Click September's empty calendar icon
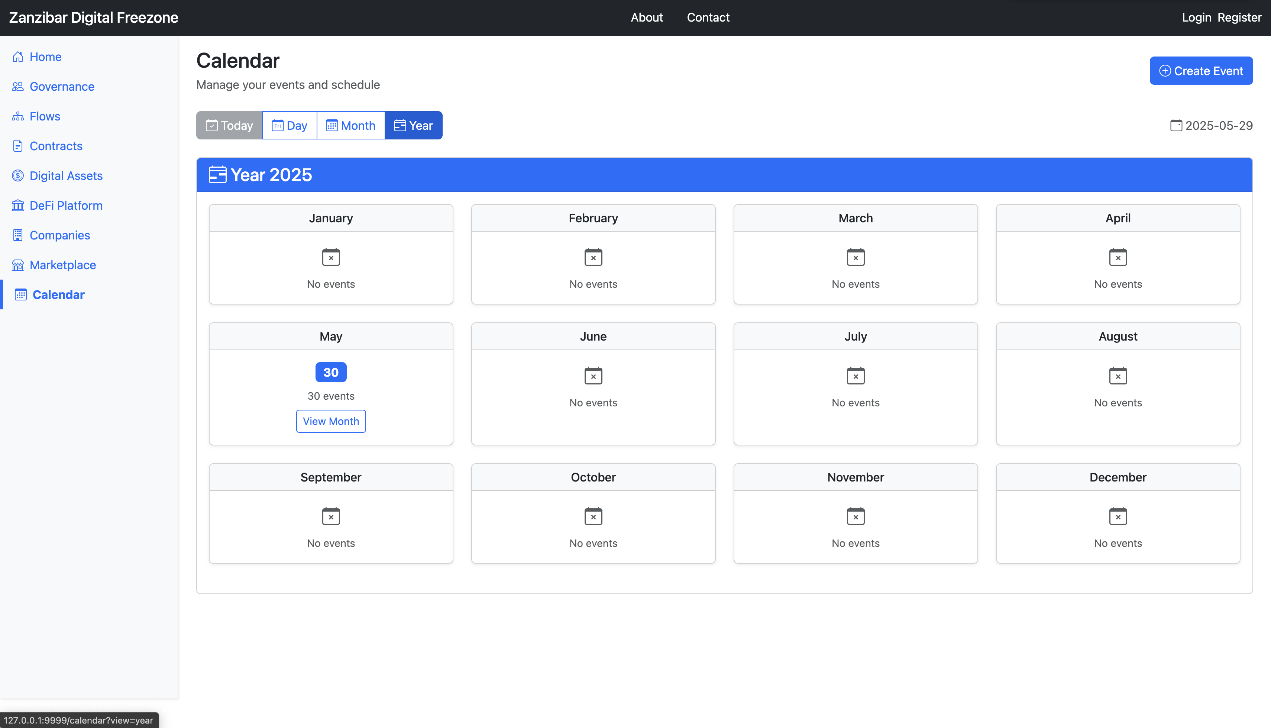The height and width of the screenshot is (728, 1271). pos(331,516)
